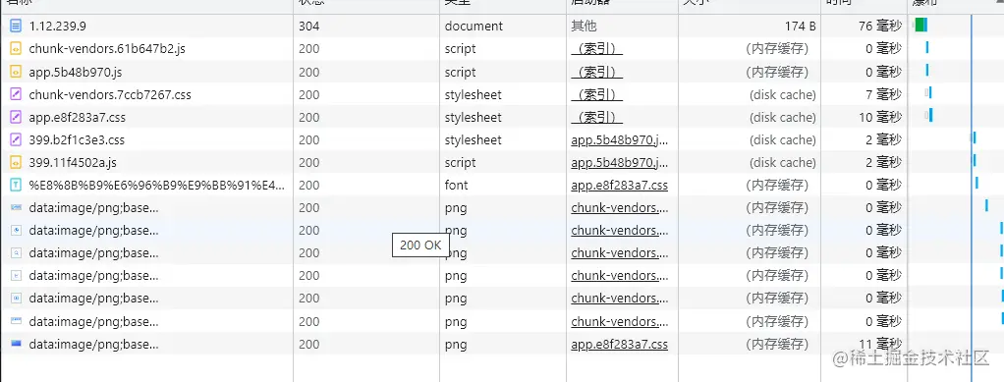This screenshot has width=1004, height=382.
Task: Select the 399.11f4502a.js request
Action: [x=73, y=163]
